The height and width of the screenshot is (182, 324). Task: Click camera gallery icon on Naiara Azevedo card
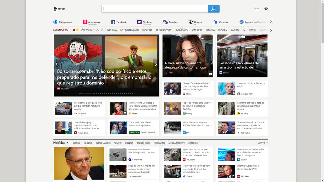tap(210, 74)
